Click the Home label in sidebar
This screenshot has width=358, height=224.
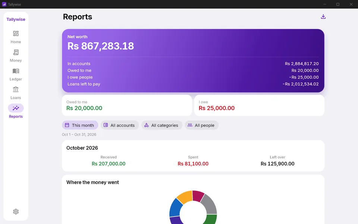click(16, 42)
